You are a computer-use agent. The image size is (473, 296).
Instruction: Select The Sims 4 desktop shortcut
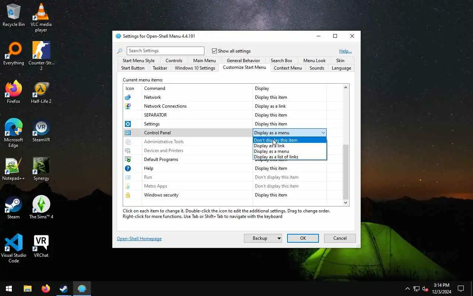(41, 208)
